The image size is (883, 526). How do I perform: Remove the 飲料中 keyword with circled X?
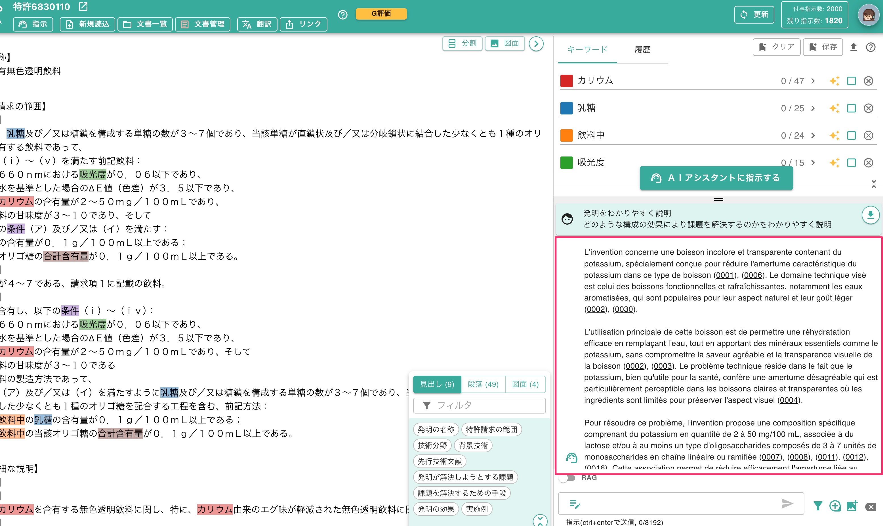[x=869, y=135]
